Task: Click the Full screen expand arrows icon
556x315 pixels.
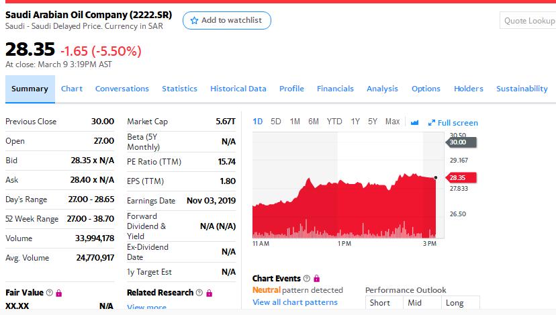Action: pyautogui.click(x=432, y=123)
